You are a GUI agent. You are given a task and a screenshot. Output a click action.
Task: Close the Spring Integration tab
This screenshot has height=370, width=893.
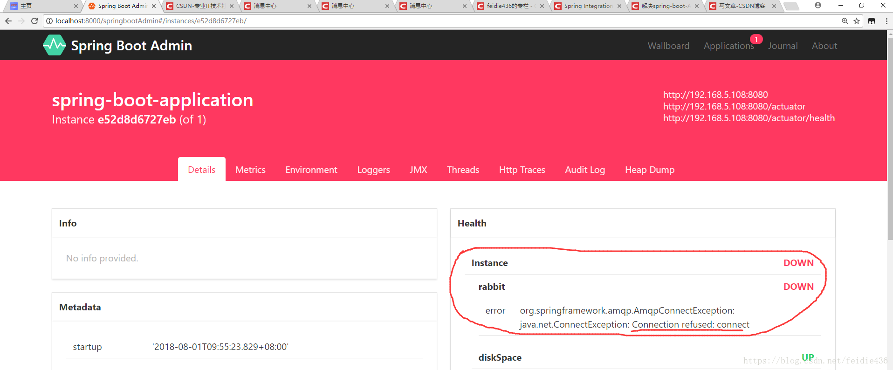tap(619, 6)
